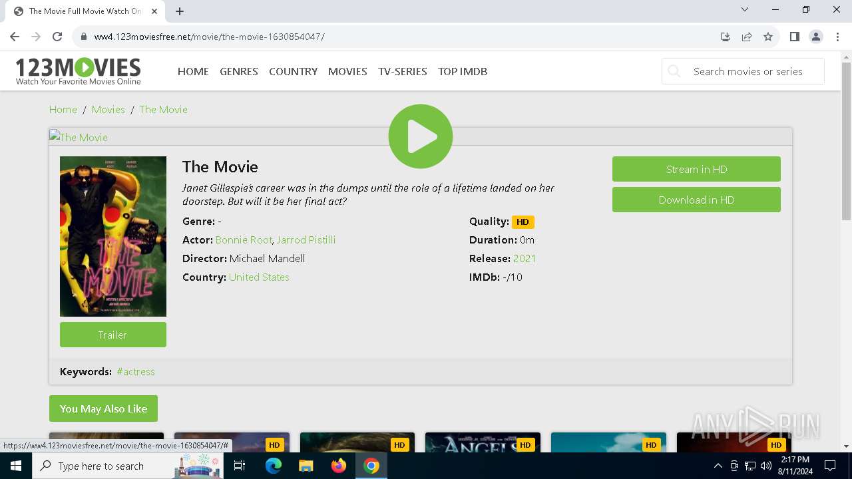Click the Home breadcrumb link
Viewport: 852px width, 479px height.
coord(63,109)
